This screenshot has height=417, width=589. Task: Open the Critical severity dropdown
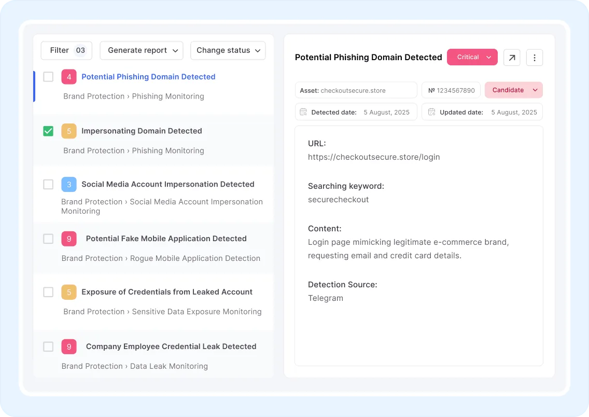472,57
